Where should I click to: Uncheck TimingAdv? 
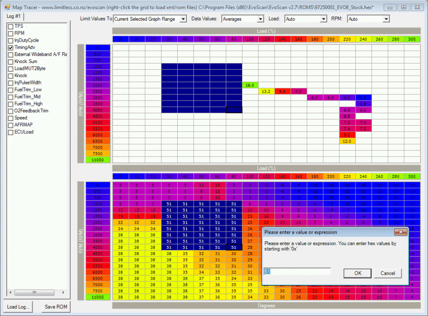coord(11,47)
